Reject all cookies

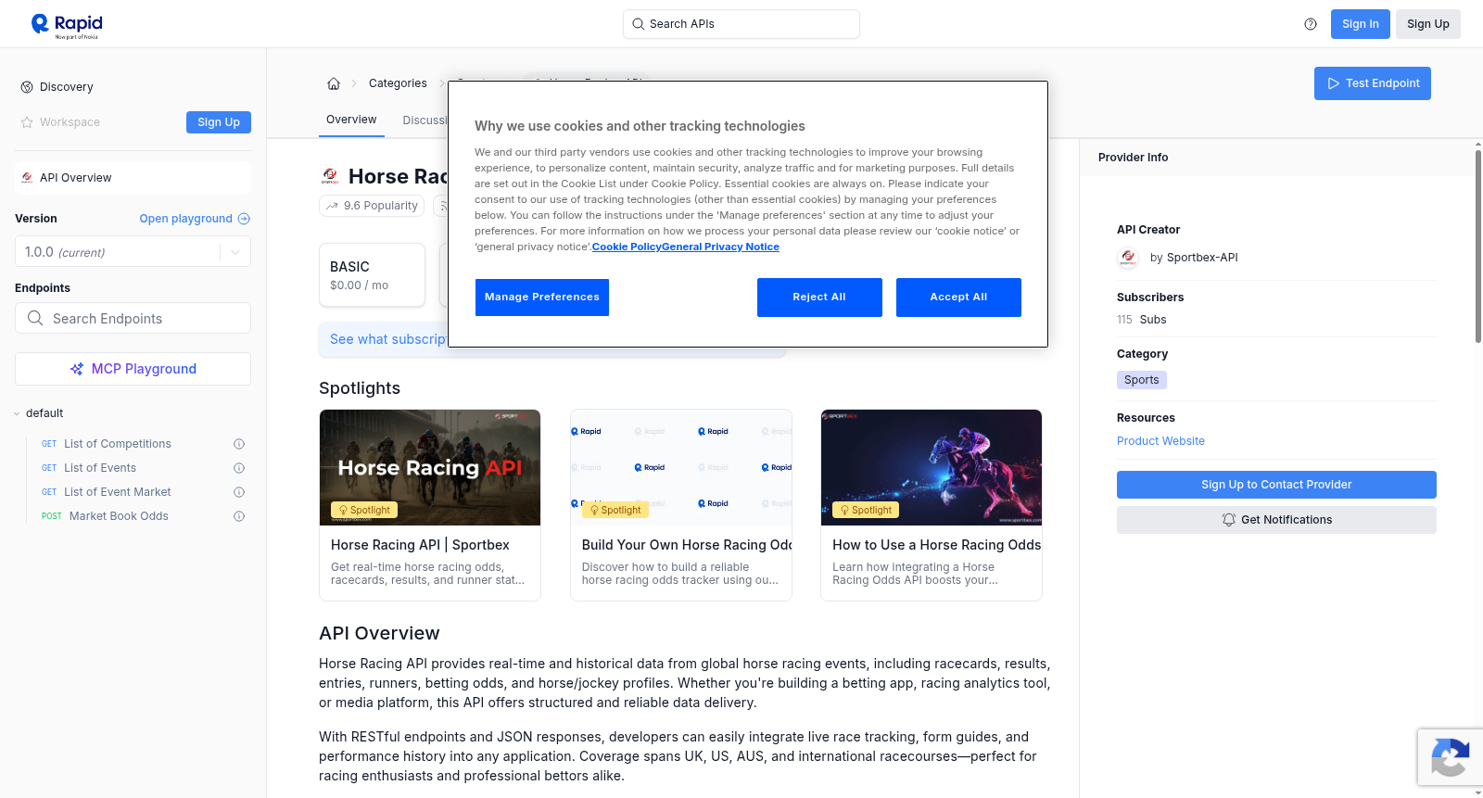coord(819,298)
